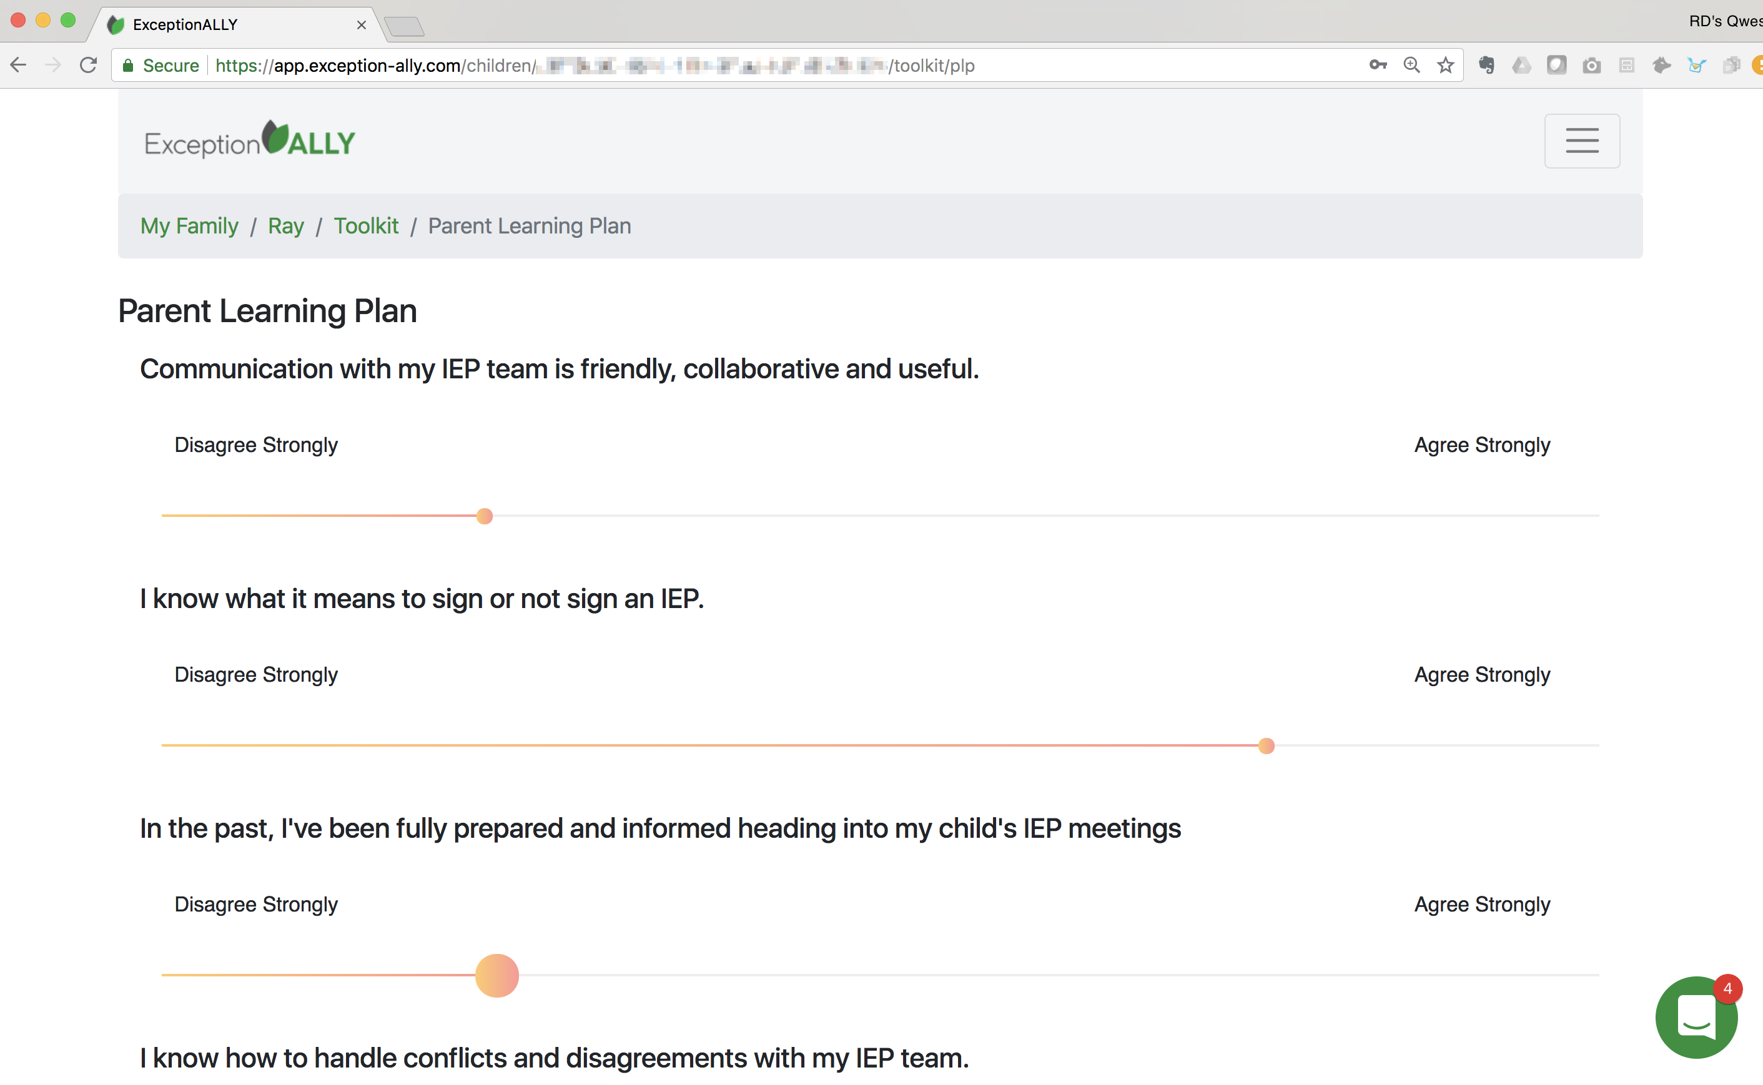Go to My Family breadcrumb
The height and width of the screenshot is (1085, 1763).
click(189, 226)
